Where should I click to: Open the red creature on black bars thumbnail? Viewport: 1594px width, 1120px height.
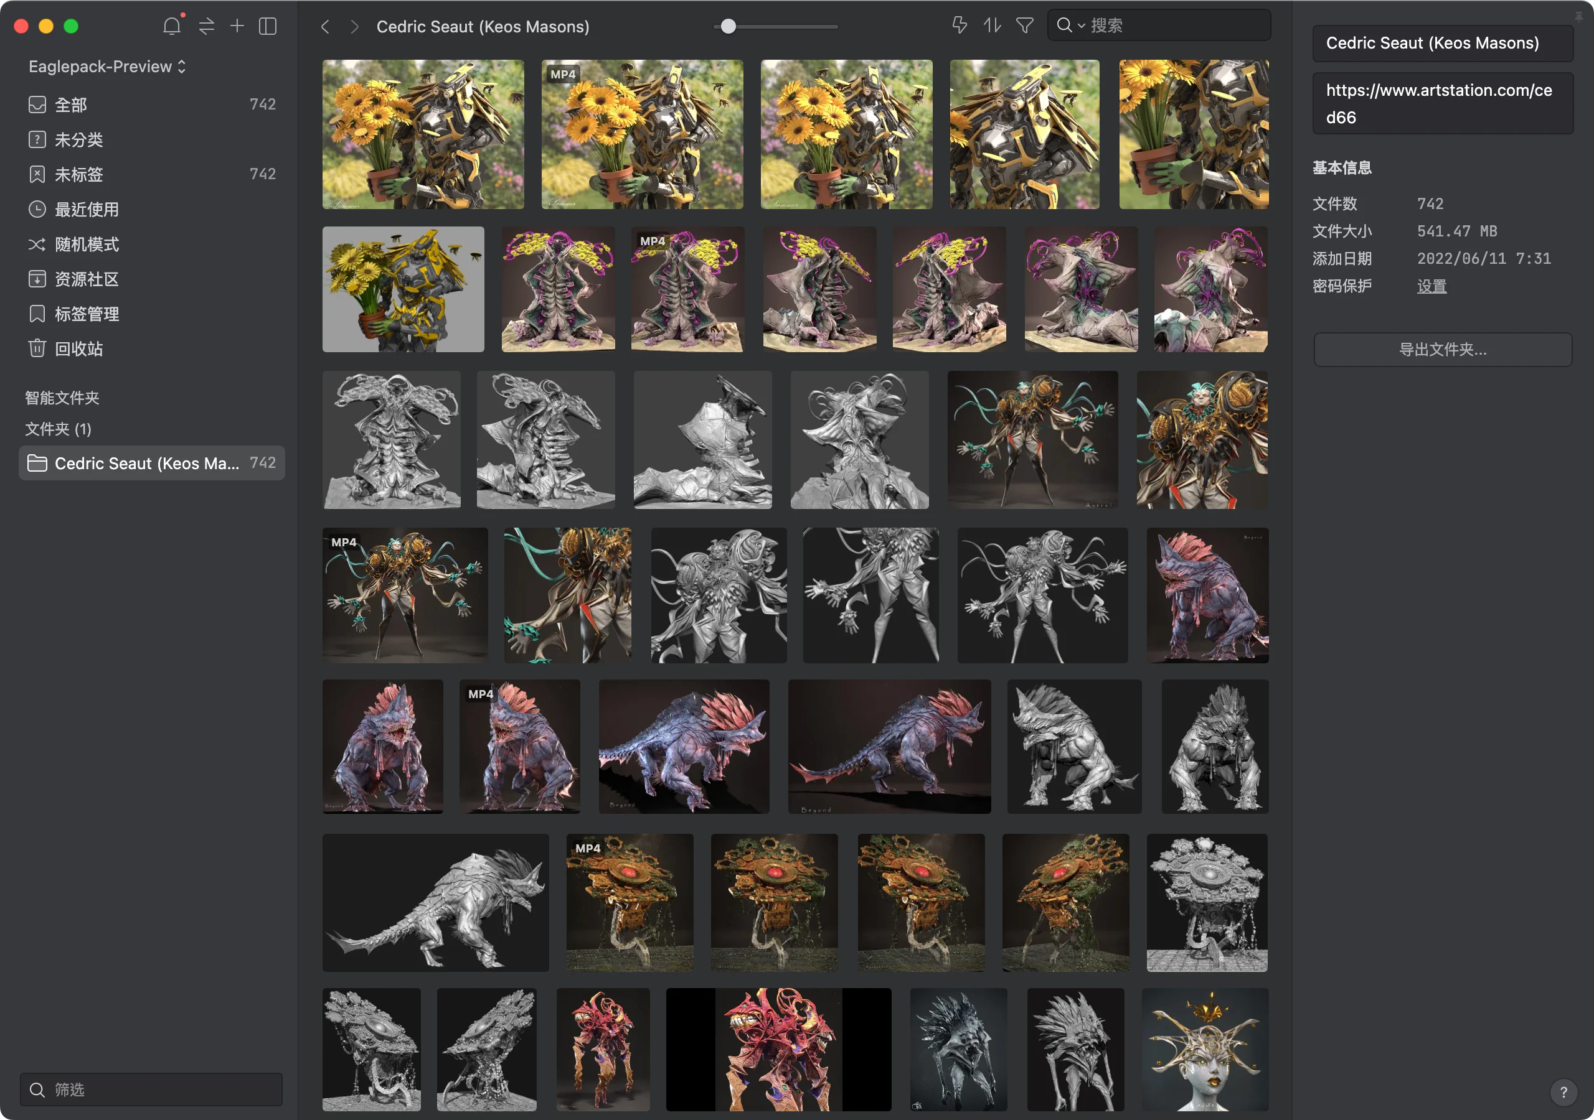tap(778, 1049)
